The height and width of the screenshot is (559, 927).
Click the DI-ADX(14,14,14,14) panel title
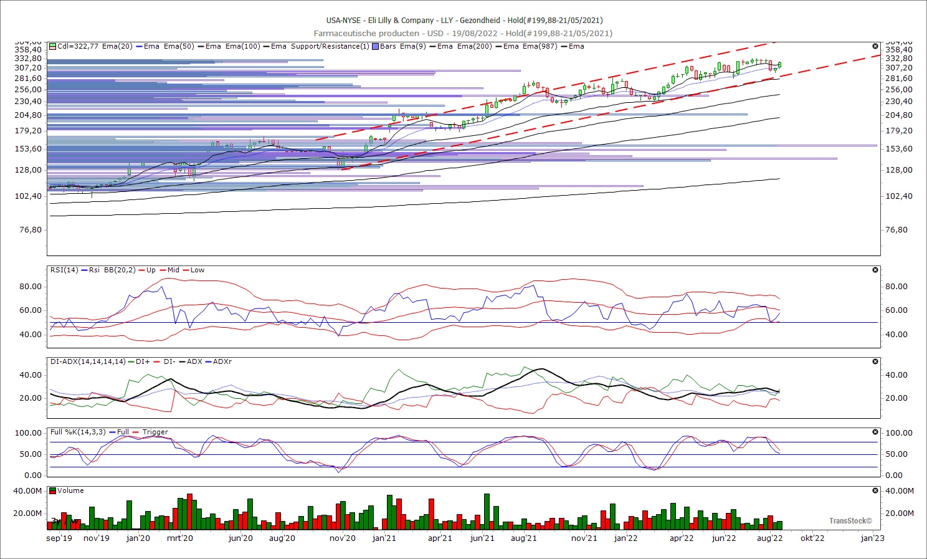click(88, 361)
